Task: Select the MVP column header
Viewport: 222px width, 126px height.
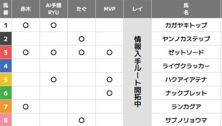Action: (x=109, y=9)
